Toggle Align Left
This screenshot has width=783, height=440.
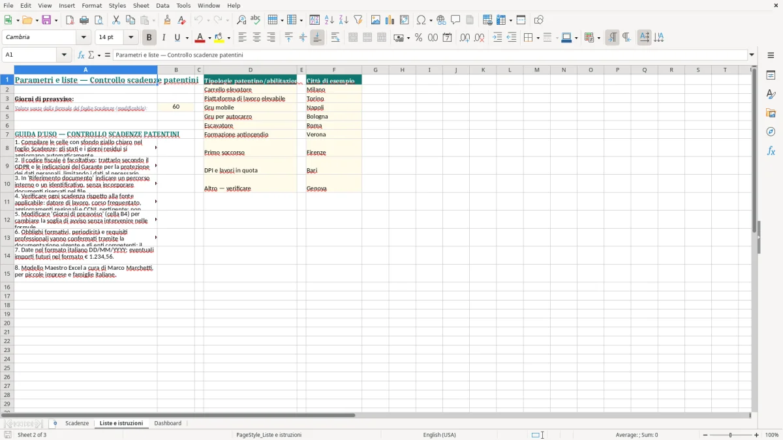point(242,38)
